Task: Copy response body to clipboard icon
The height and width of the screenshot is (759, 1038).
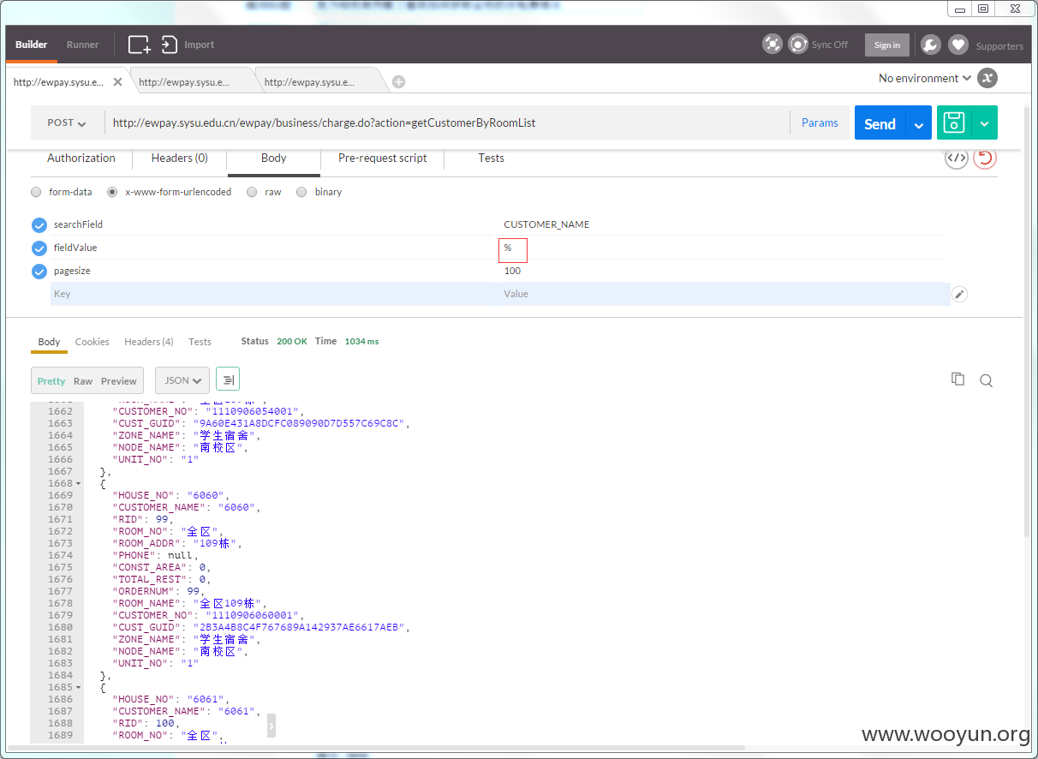Action: pos(958,379)
